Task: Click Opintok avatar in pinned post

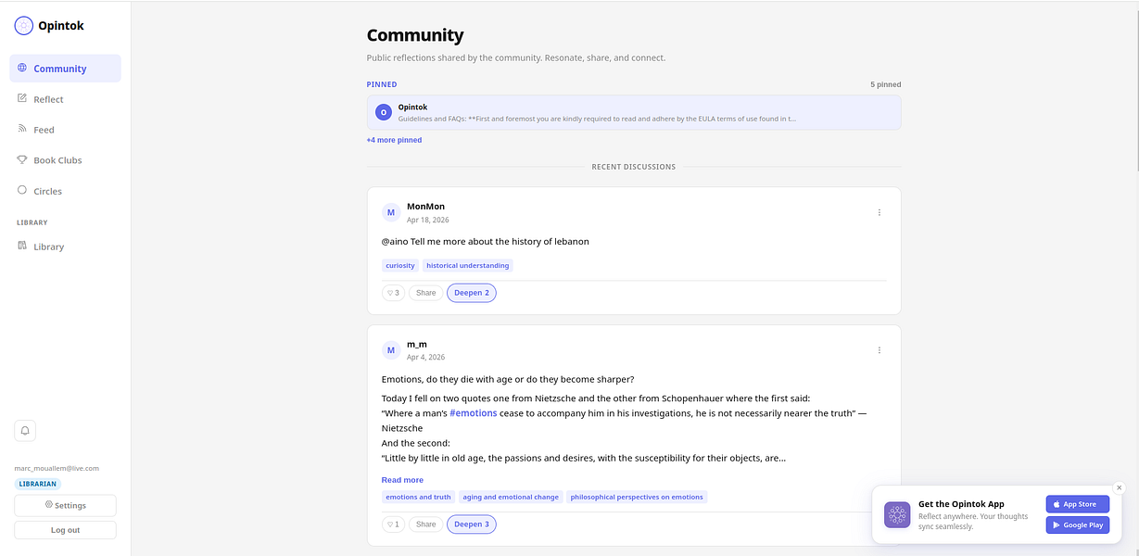Action: tap(384, 112)
